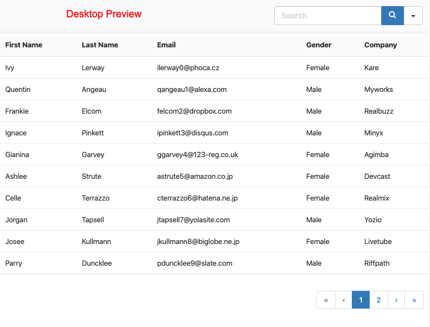The width and height of the screenshot is (430, 327).
Task: Click the Company column header
Action: (x=381, y=45)
